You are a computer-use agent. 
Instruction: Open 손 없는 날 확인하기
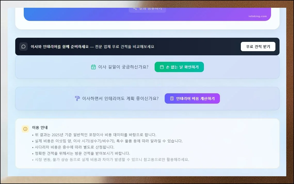[179, 67]
